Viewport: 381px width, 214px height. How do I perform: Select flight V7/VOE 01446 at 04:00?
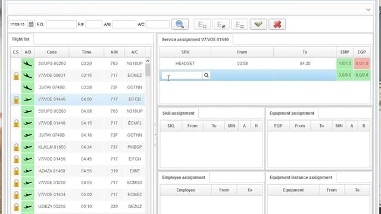78,99
